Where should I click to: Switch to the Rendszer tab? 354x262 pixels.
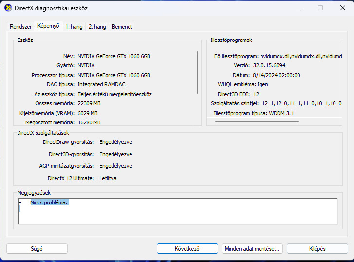(x=20, y=27)
